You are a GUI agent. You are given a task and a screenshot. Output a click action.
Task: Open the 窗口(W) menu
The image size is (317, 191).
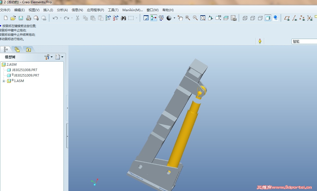(x=153, y=10)
